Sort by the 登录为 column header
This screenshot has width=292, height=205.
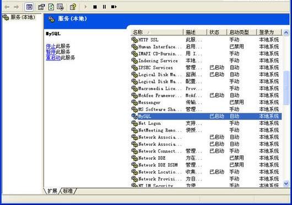pos(269,32)
